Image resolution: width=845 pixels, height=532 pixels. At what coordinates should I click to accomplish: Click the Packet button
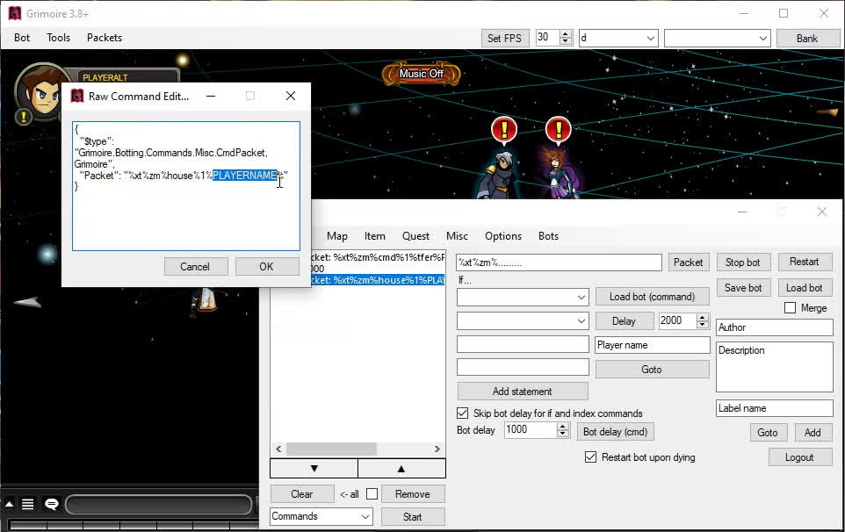688,262
